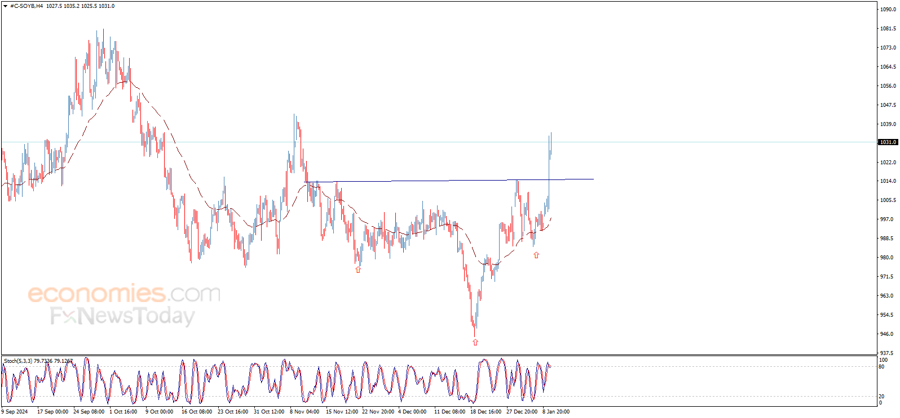Click the 17 Sep 00:00 time label
This screenshot has width=900, height=418.
pos(52,412)
